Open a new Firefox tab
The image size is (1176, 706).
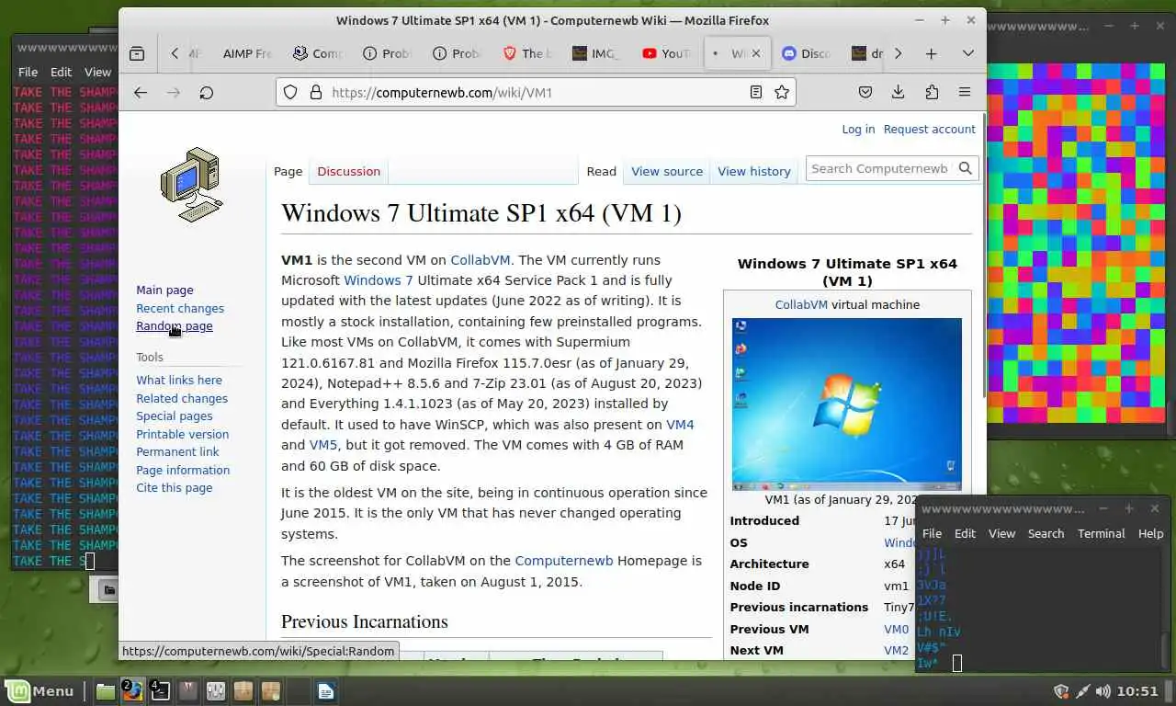pyautogui.click(x=931, y=53)
